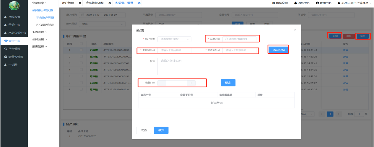Click the 查询会员 button
This screenshot has width=374, height=147.
click(279, 50)
